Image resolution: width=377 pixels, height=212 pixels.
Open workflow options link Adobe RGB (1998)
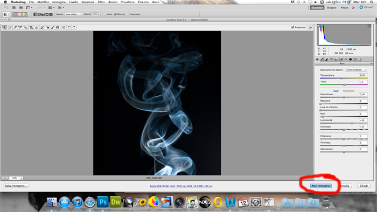coord(181,186)
